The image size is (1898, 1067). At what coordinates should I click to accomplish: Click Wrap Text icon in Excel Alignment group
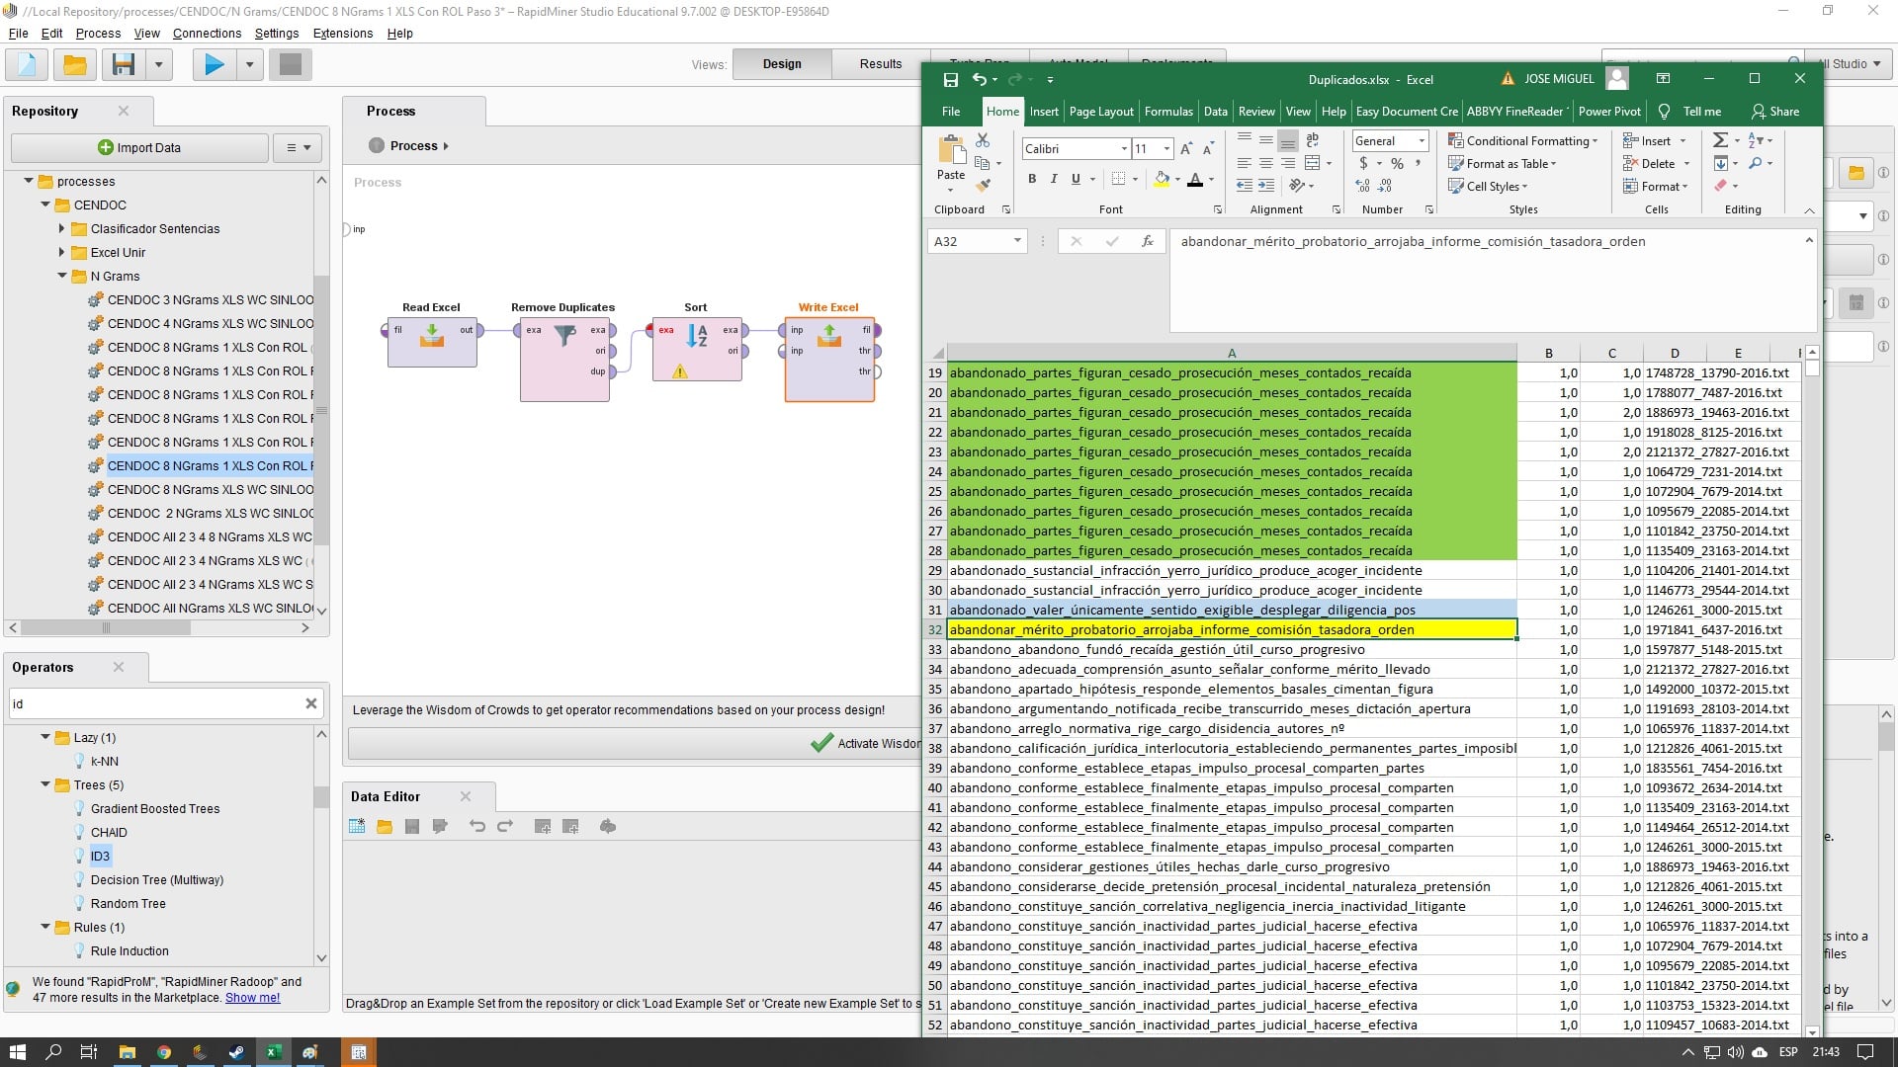pos(1313,141)
